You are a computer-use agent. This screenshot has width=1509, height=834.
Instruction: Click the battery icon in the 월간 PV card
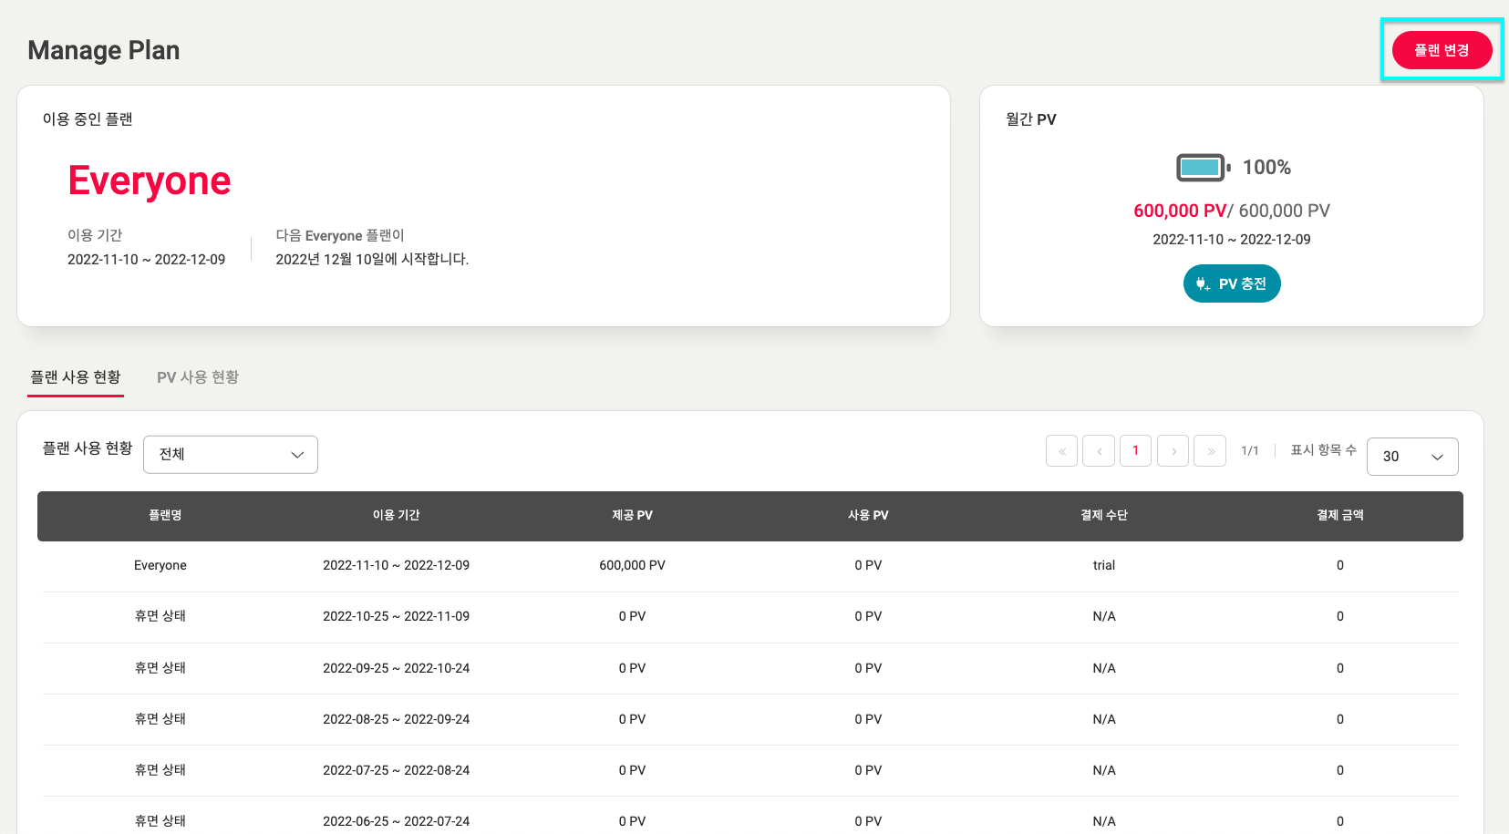pyautogui.click(x=1201, y=167)
